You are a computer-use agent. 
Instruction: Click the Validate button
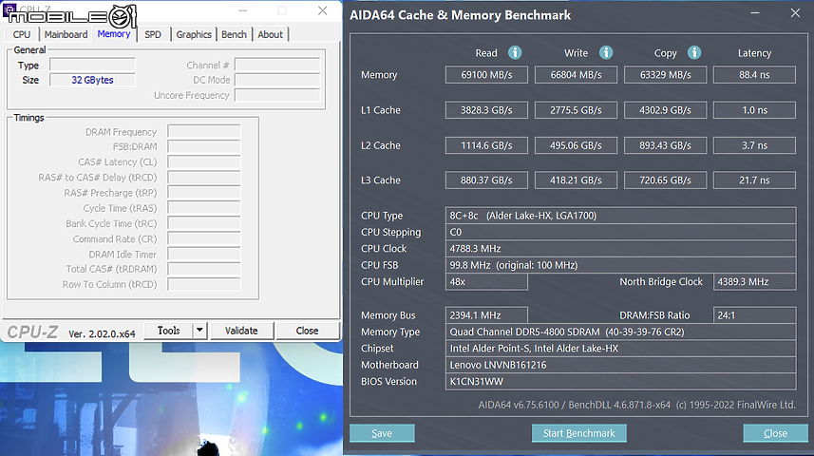click(x=241, y=331)
